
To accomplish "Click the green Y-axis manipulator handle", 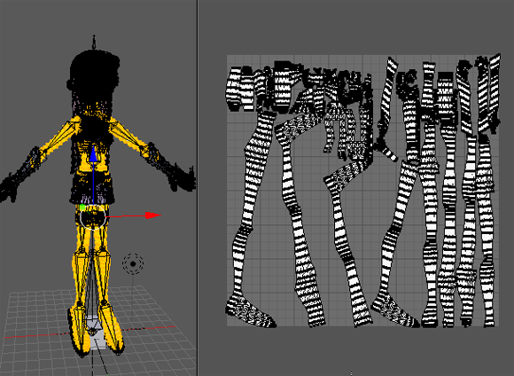I will click(82, 207).
